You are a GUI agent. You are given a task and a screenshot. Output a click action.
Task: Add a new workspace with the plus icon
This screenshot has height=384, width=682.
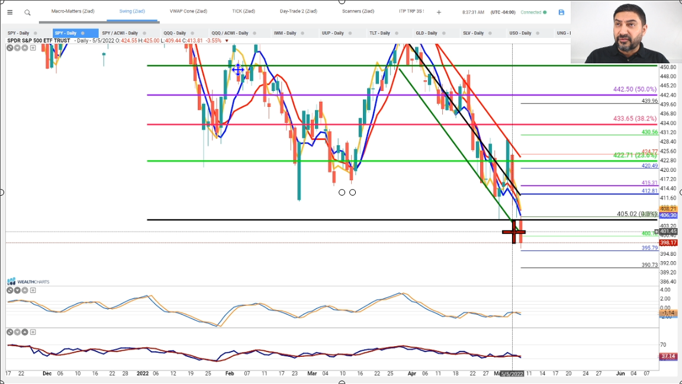(439, 12)
